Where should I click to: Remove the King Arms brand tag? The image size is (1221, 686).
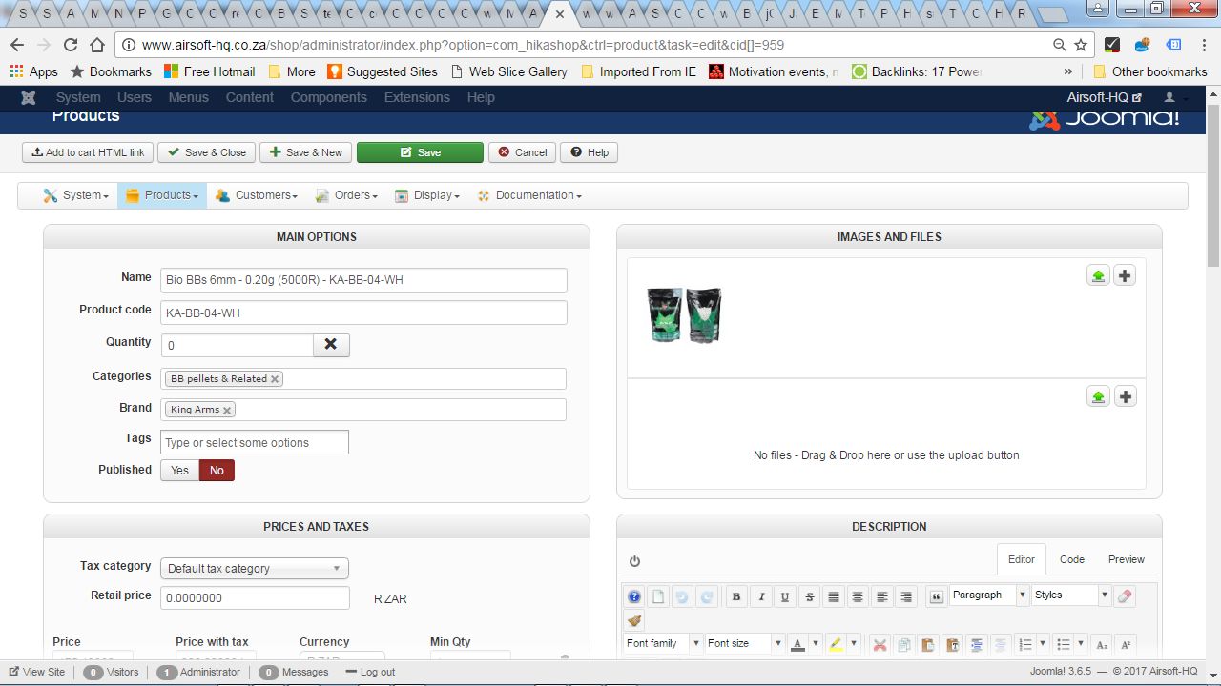pyautogui.click(x=227, y=410)
